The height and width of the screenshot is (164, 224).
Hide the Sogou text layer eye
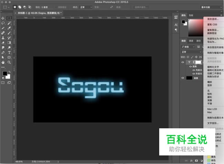coord(183,62)
